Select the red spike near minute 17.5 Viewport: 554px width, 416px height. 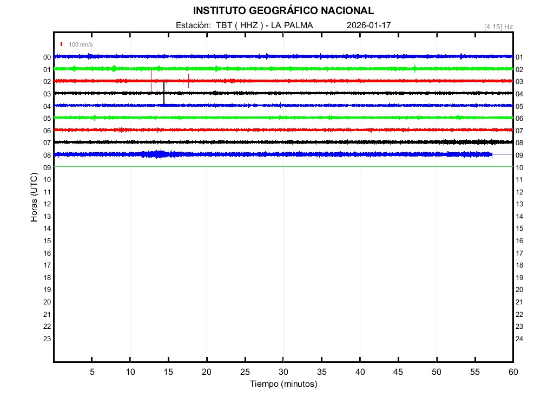point(188,81)
